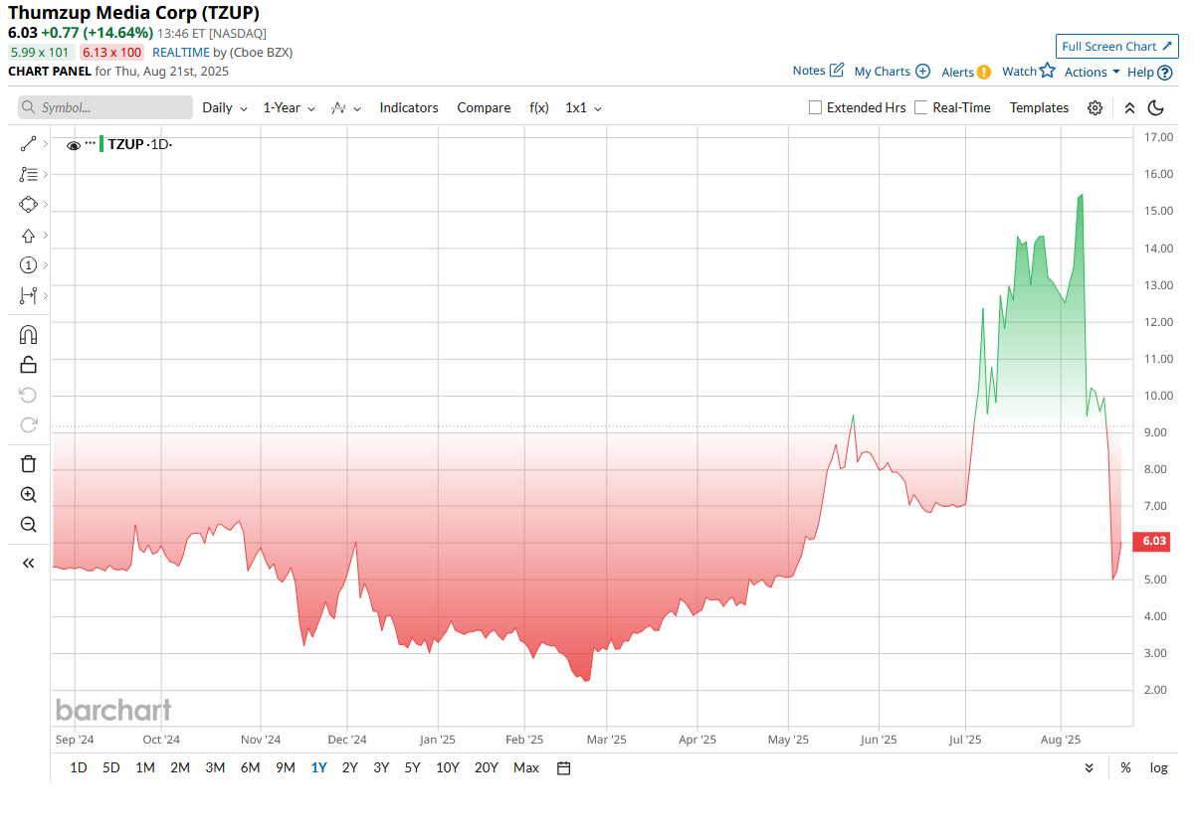The height and width of the screenshot is (836, 1197).
Task: Open the date range calendar picker
Action: point(564,767)
